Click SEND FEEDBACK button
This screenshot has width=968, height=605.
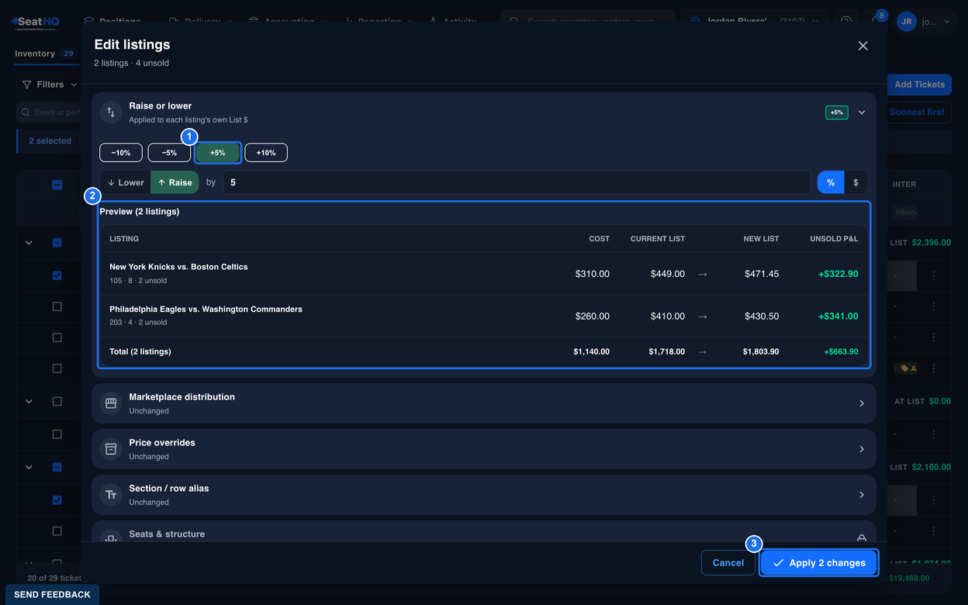tap(52, 594)
